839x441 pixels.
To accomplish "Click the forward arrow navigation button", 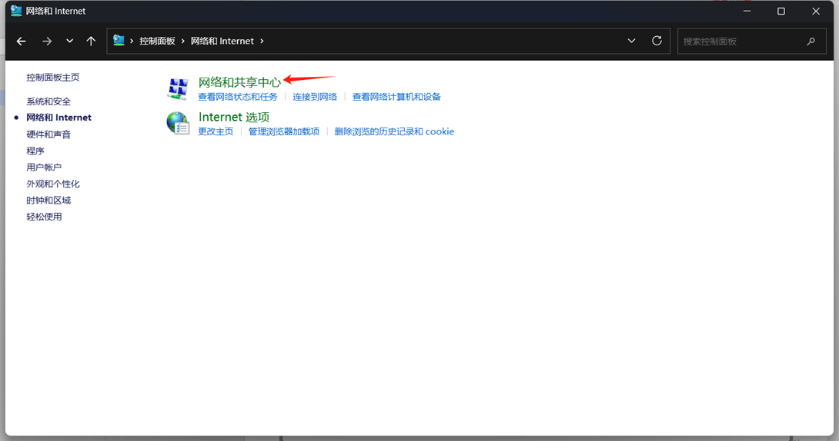I will pyautogui.click(x=47, y=41).
